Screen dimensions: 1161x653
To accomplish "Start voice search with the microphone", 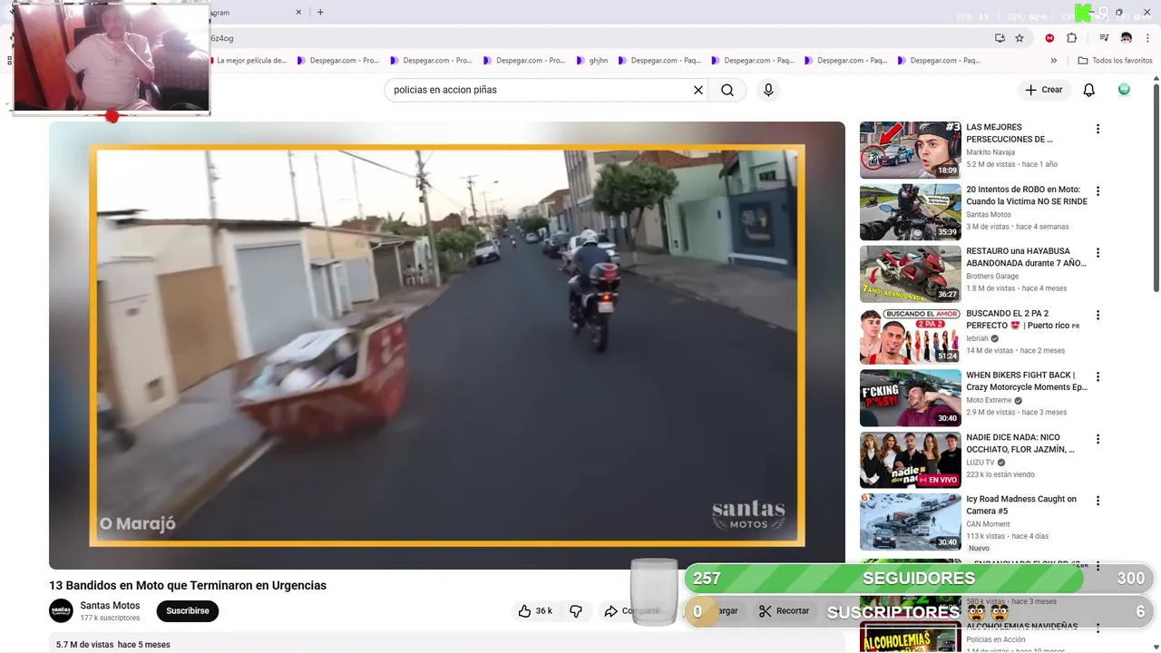I will point(768,90).
